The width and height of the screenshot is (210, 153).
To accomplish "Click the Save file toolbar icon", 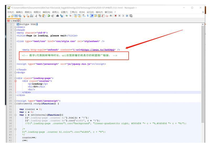I will 16,16.
